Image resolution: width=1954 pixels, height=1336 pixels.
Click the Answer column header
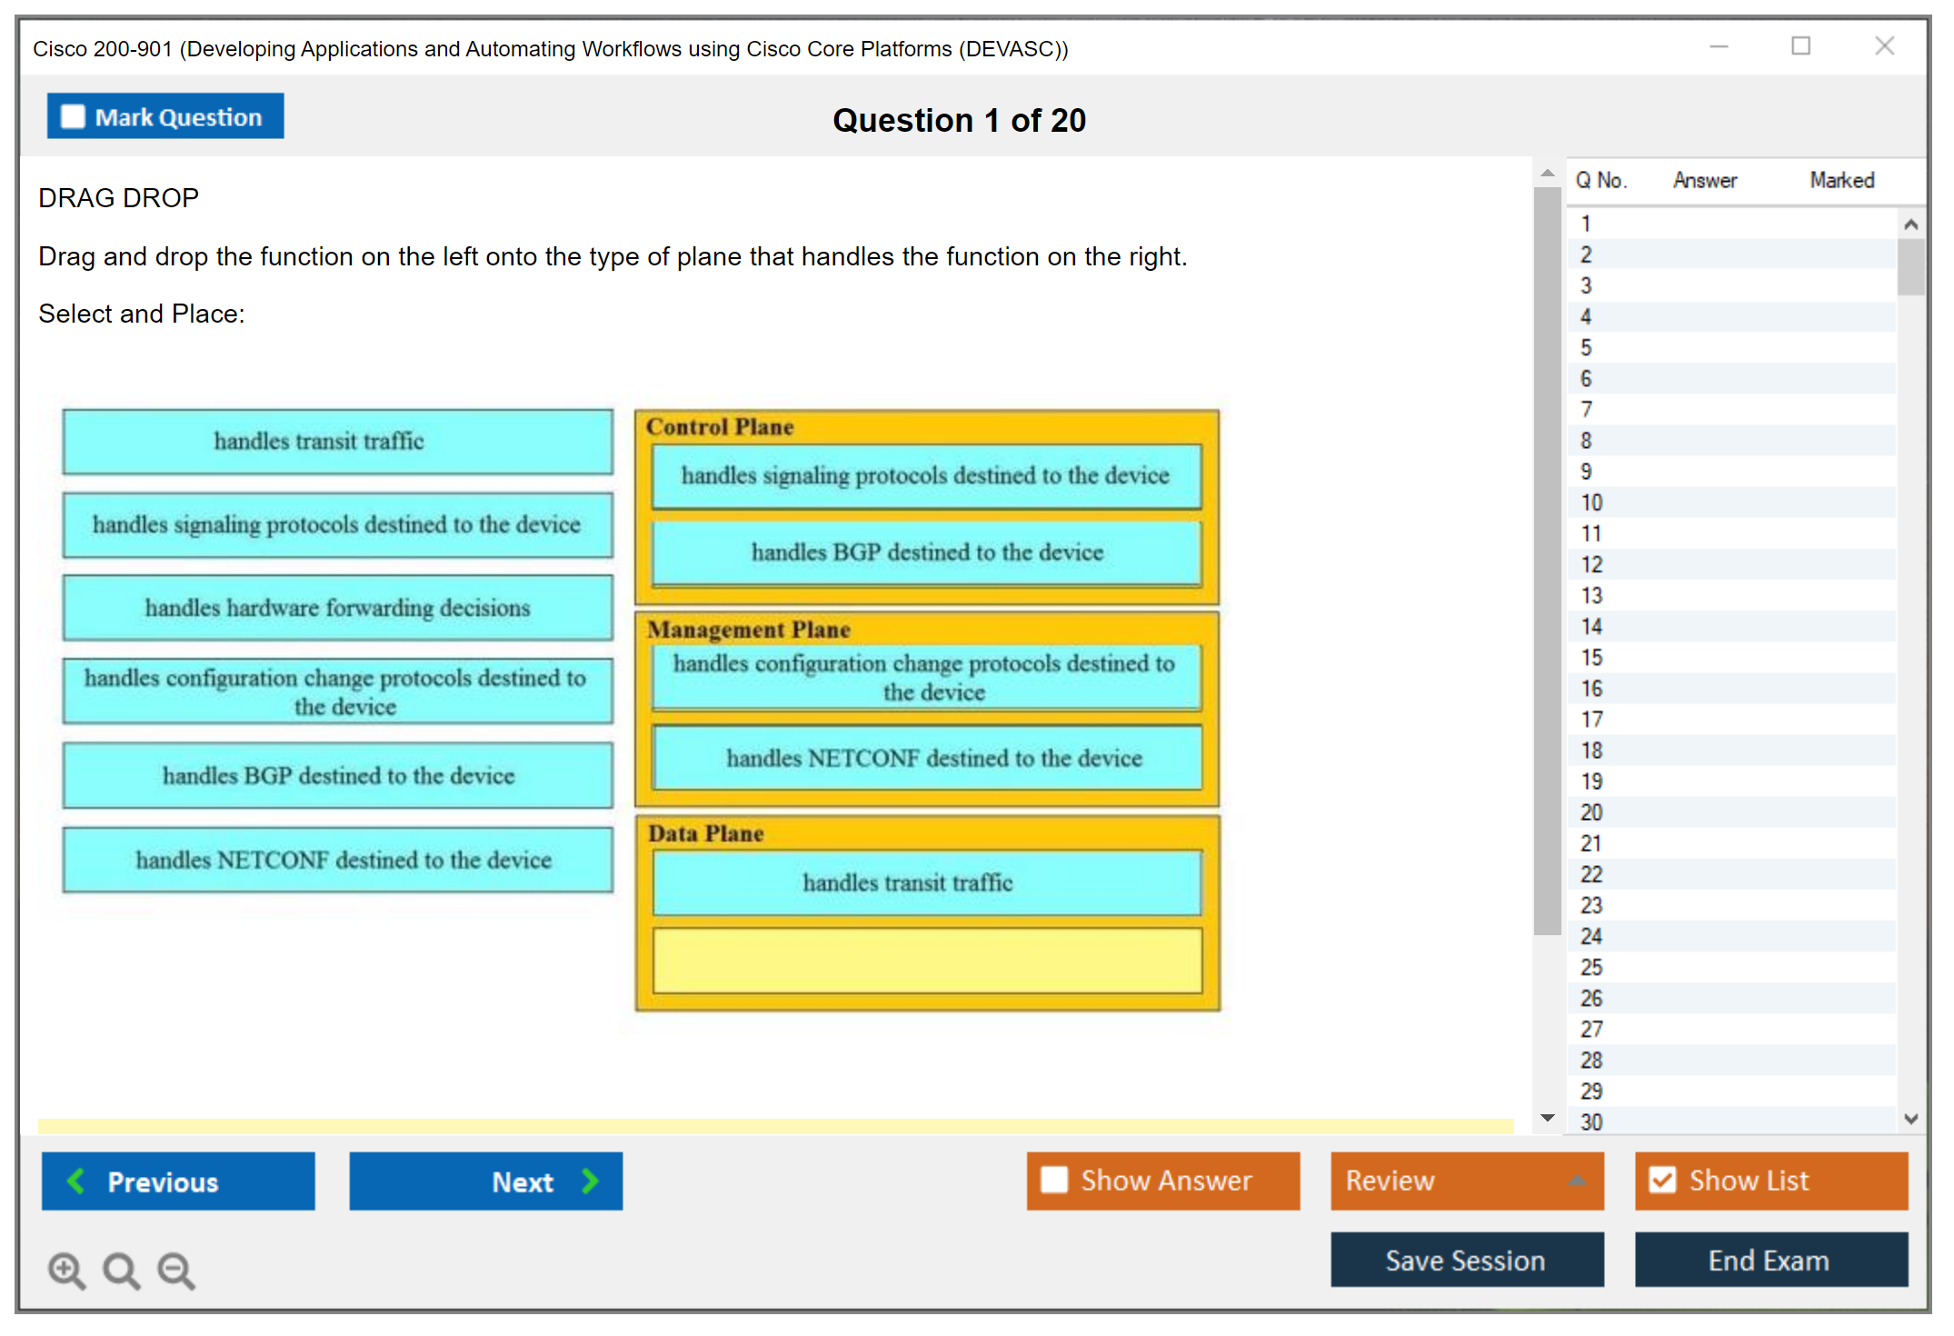(x=1704, y=180)
